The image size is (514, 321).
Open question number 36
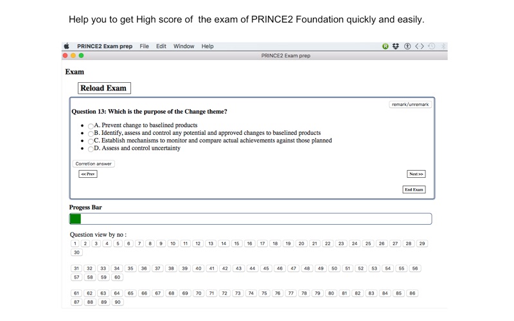click(144, 268)
